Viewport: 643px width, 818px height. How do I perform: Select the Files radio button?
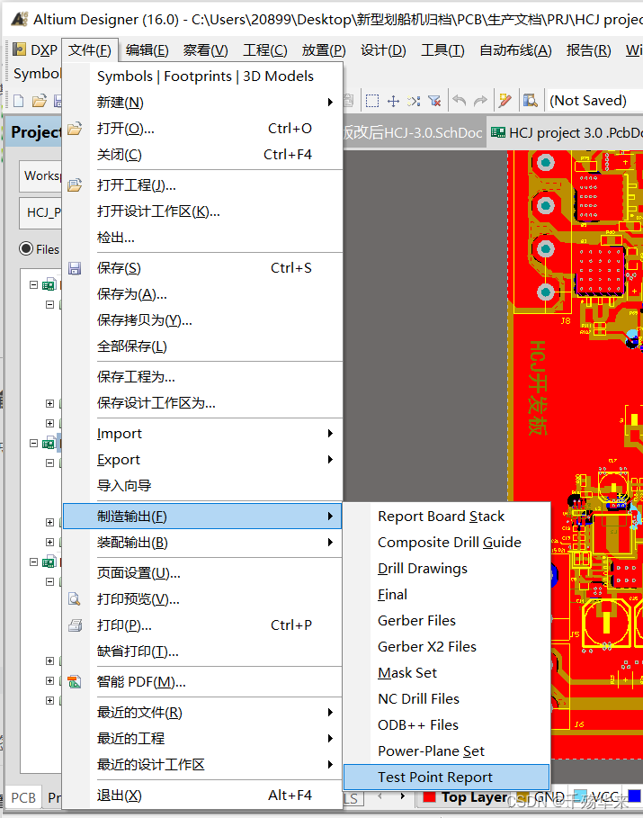click(x=25, y=249)
